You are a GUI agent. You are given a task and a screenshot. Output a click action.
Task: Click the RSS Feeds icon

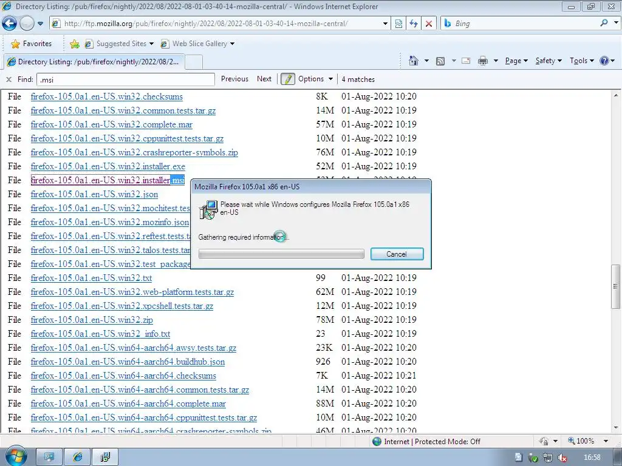pos(440,61)
